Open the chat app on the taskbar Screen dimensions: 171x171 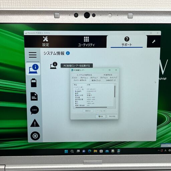pyautogui.click(x=84, y=151)
